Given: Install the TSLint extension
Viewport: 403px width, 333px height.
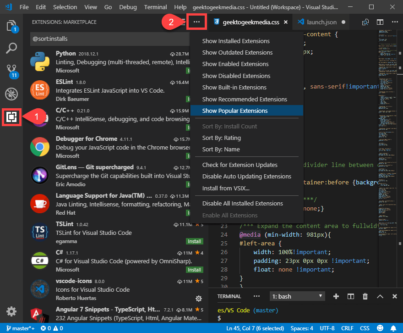Looking at the screenshot, I should click(194, 241).
